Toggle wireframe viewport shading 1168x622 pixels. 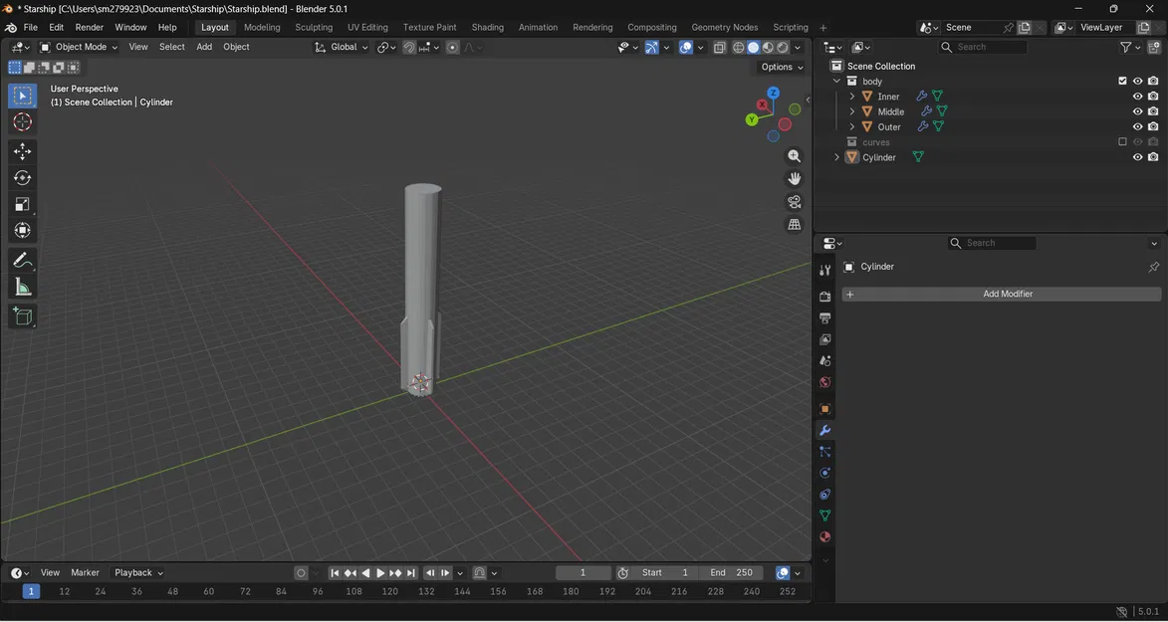pyautogui.click(x=739, y=47)
